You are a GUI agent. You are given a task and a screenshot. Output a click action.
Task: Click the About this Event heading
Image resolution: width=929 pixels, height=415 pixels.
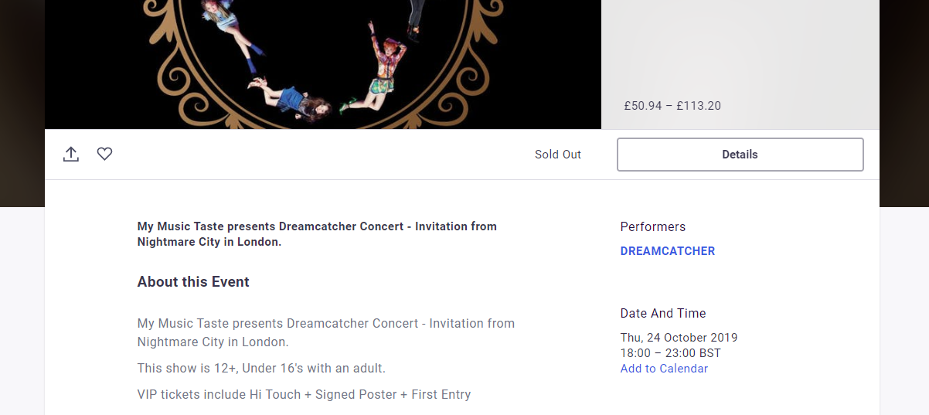[193, 282]
